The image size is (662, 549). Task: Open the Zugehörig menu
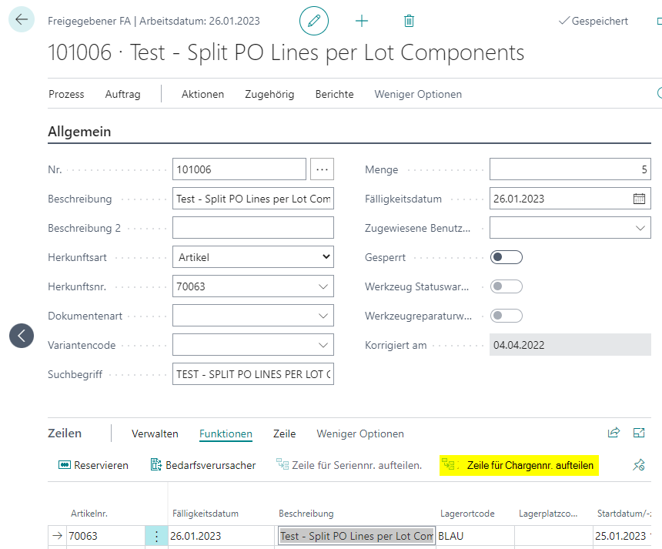(x=269, y=94)
